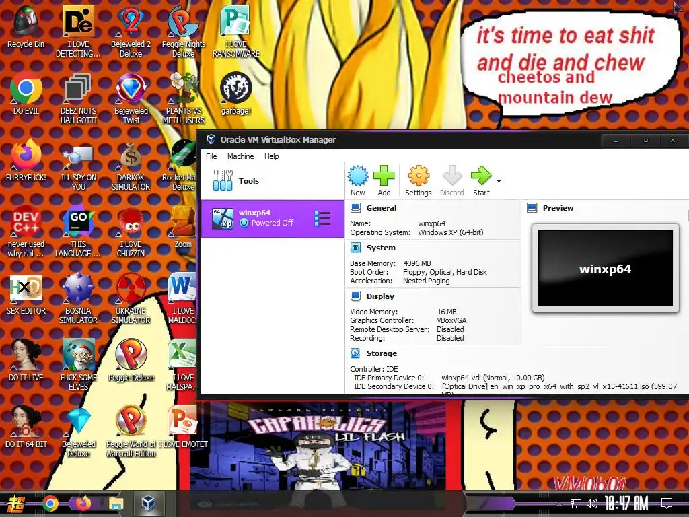Click the Start button on taskbar
Viewport: 689px width, 517px height.
[15, 504]
